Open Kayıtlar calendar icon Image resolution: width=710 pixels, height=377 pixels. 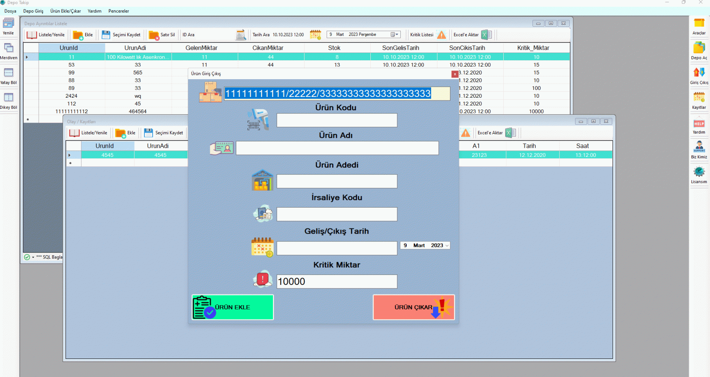tap(699, 98)
